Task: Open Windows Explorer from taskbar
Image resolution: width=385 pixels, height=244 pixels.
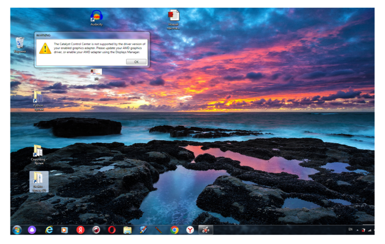Action: (x=128, y=230)
